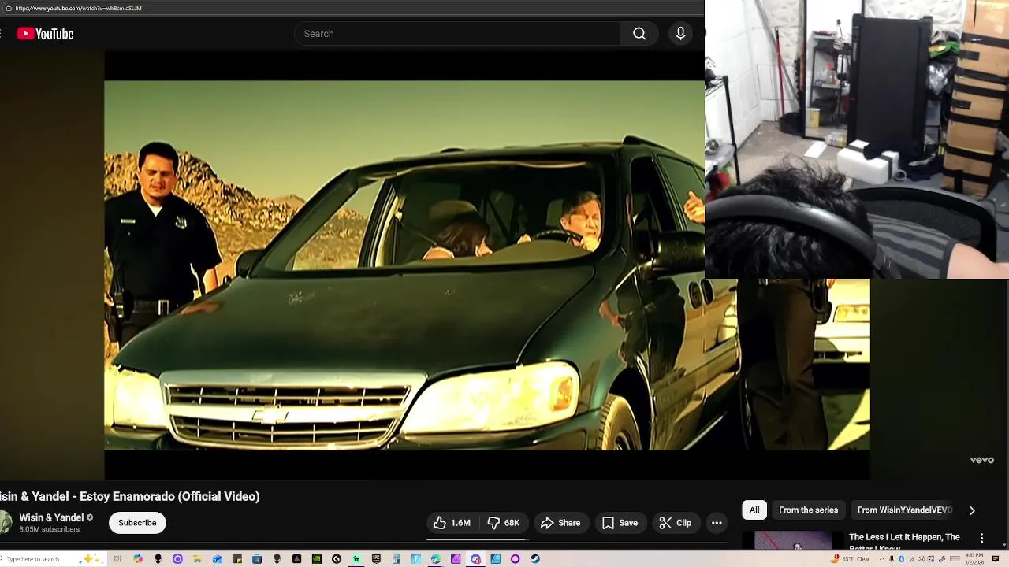
Task: Open the weather widget showing 35°F Clear
Action: [851, 559]
